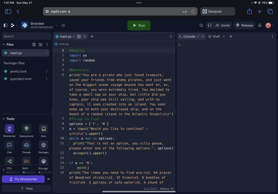The height and width of the screenshot is (194, 278).
Task: Open the Ghostwriter tool
Action: pos(9,131)
